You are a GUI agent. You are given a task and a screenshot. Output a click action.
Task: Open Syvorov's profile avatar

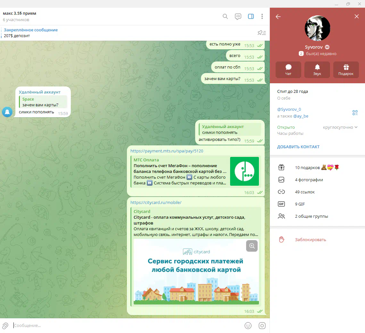317,28
